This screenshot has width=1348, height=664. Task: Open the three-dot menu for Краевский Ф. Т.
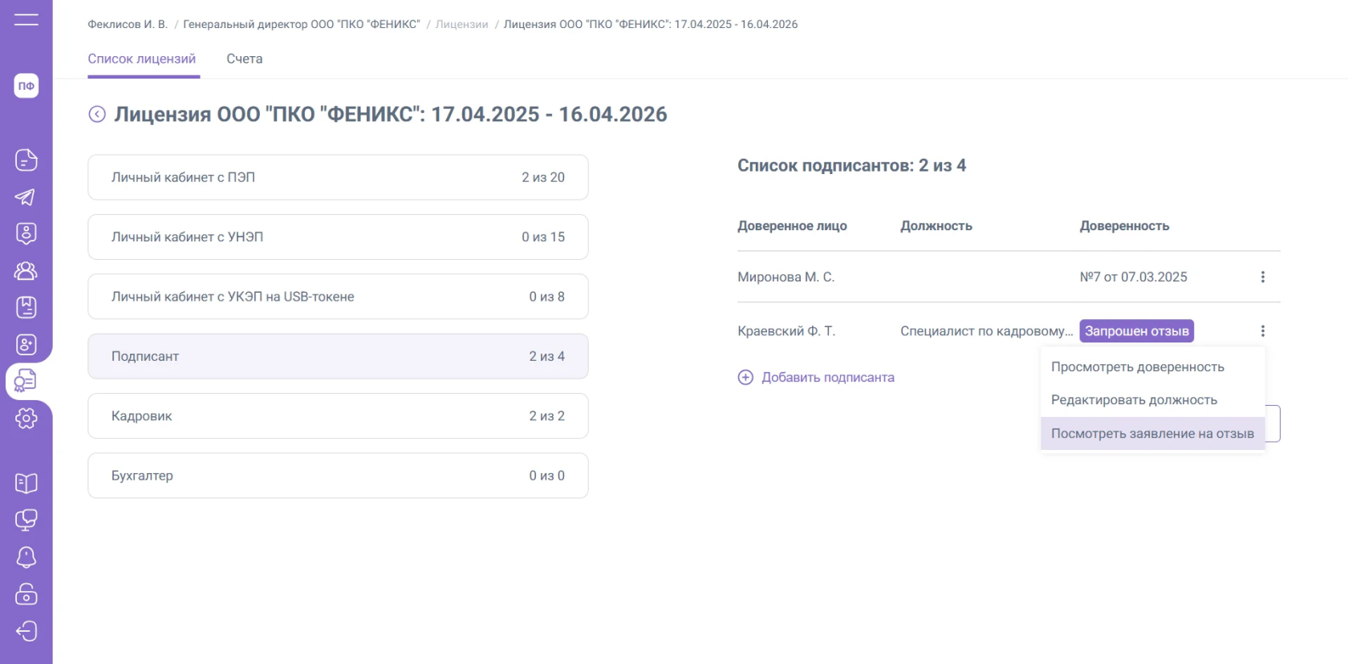point(1262,331)
